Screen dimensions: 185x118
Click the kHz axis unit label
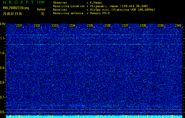pos(3,24)
